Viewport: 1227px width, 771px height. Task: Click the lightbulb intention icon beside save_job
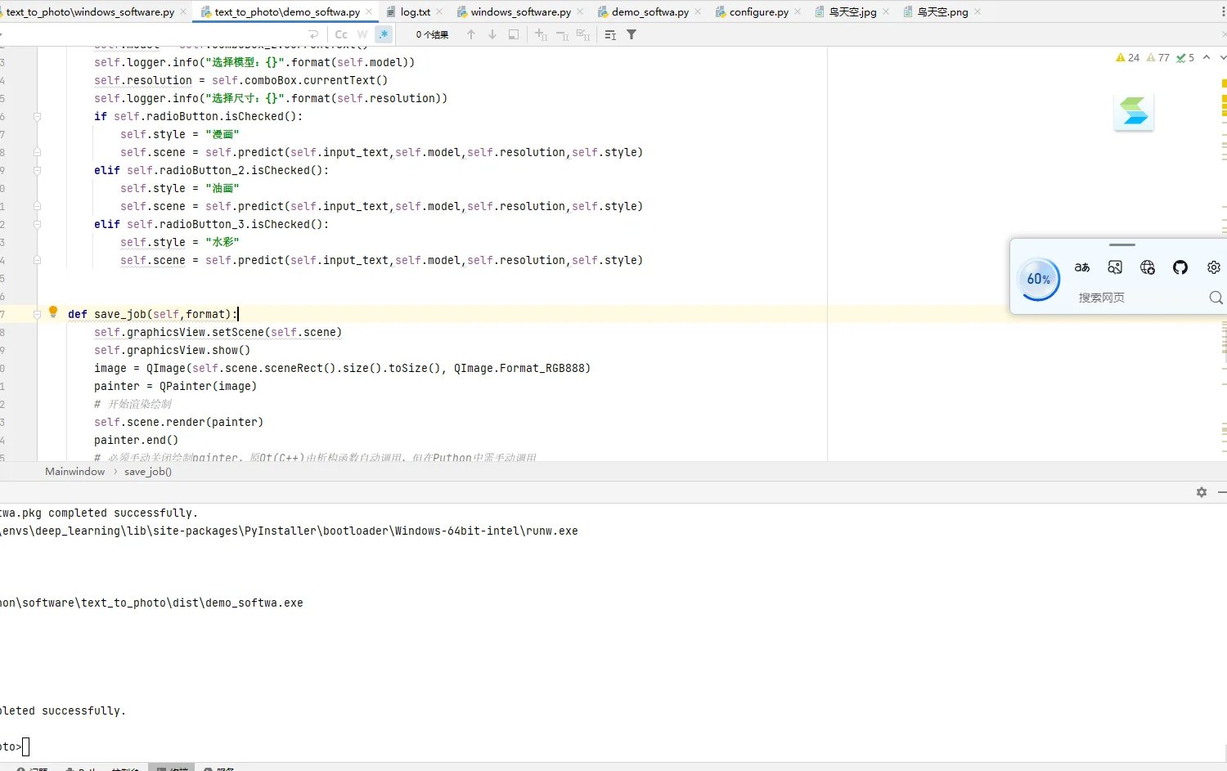point(53,312)
